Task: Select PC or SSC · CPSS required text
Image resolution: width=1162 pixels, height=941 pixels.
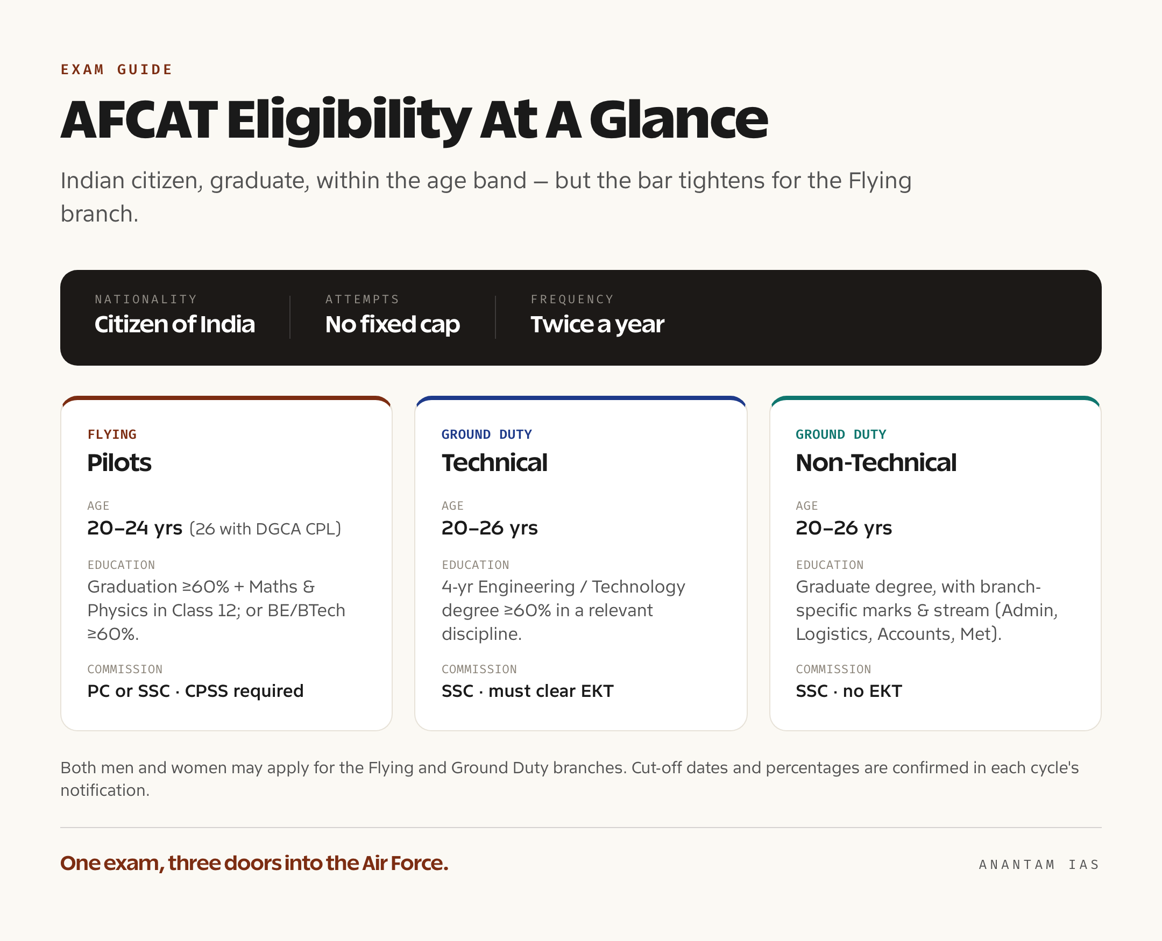Action: (195, 691)
